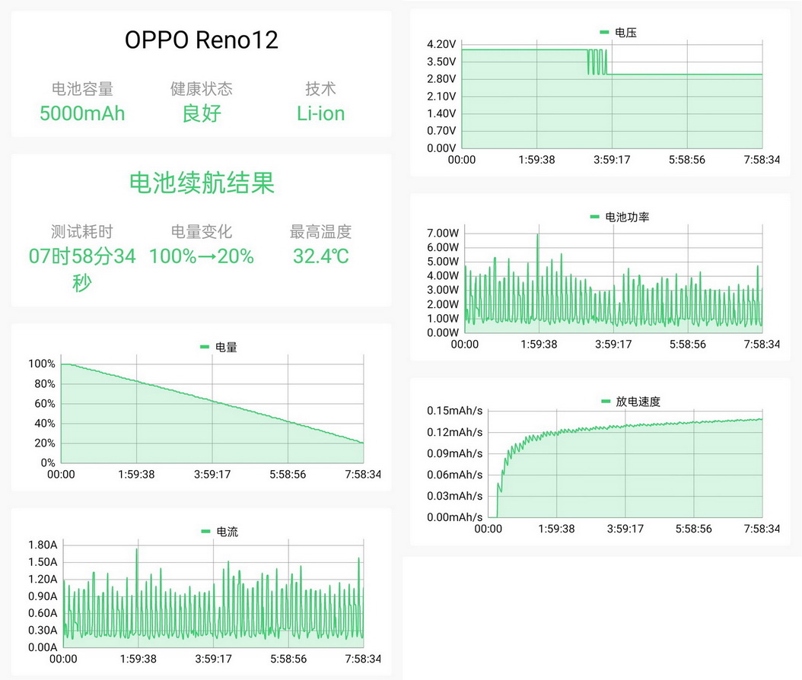
Task: Click the 放电速度 legend label
Action: click(x=638, y=402)
